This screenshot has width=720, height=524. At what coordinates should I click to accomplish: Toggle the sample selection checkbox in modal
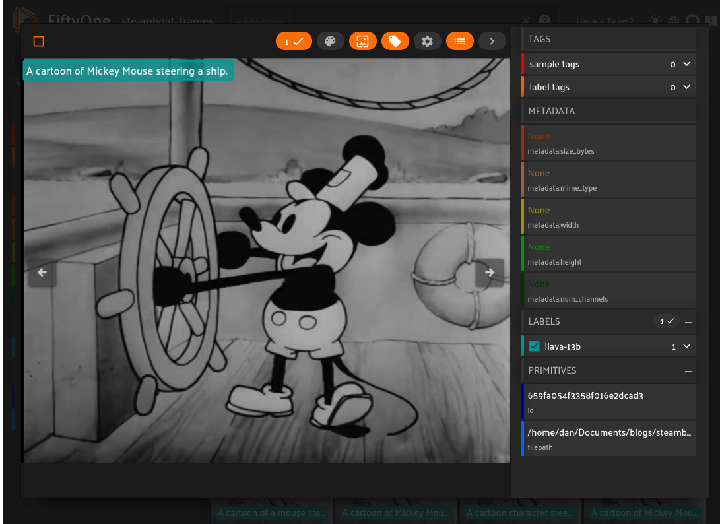38,42
